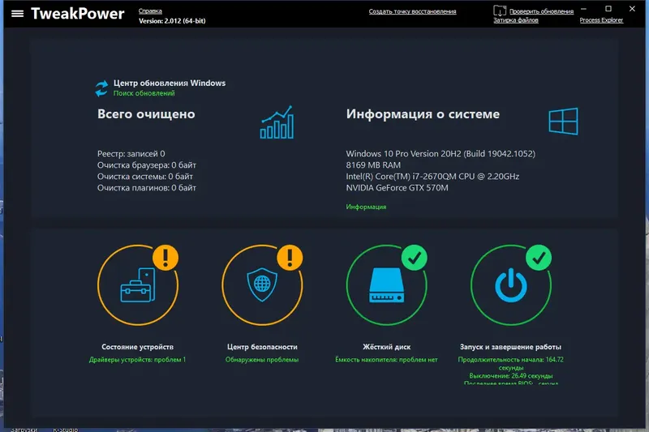
Task: Open the hard disk drive icon
Action: click(x=386, y=285)
